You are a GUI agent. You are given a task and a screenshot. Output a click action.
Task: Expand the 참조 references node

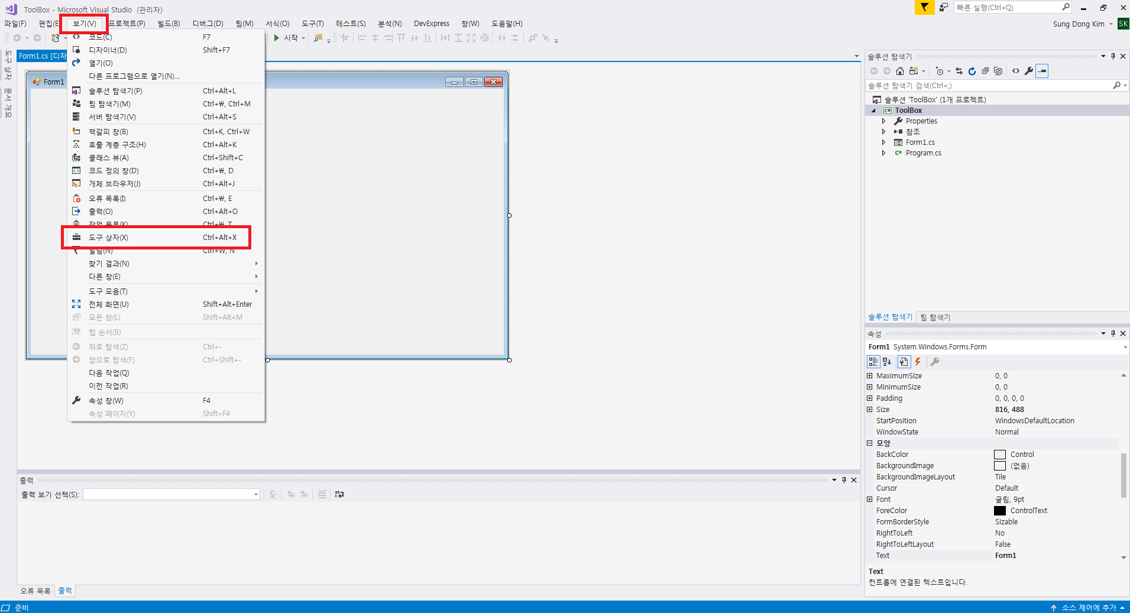[x=884, y=132]
